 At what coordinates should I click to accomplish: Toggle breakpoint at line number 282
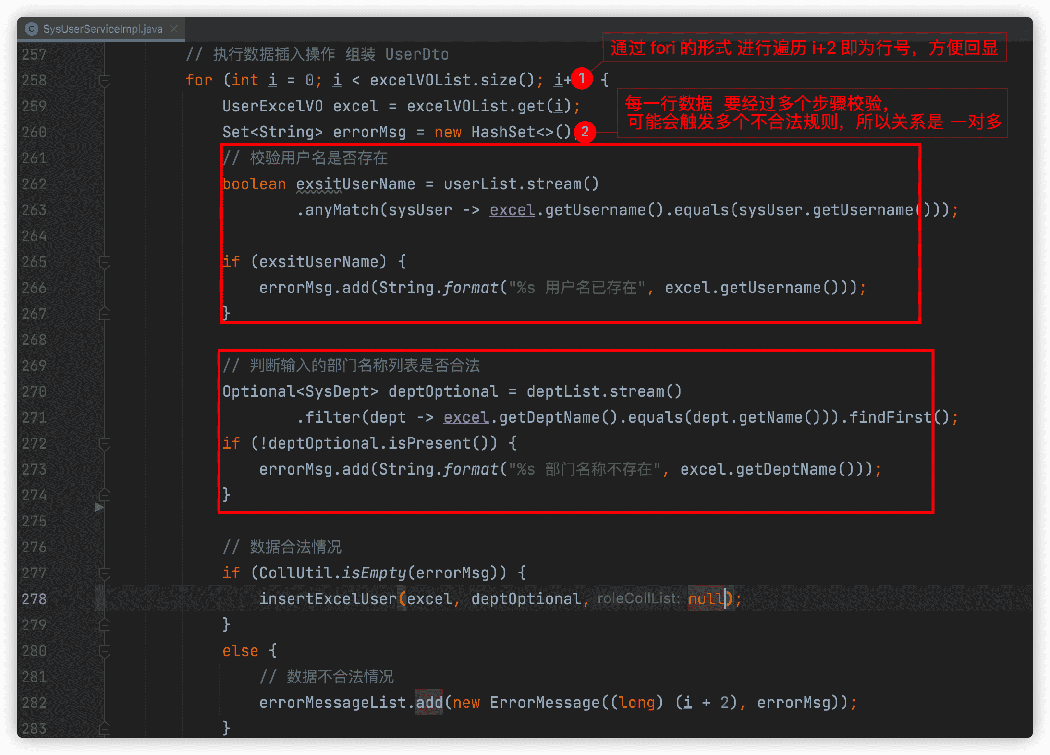[x=34, y=703]
